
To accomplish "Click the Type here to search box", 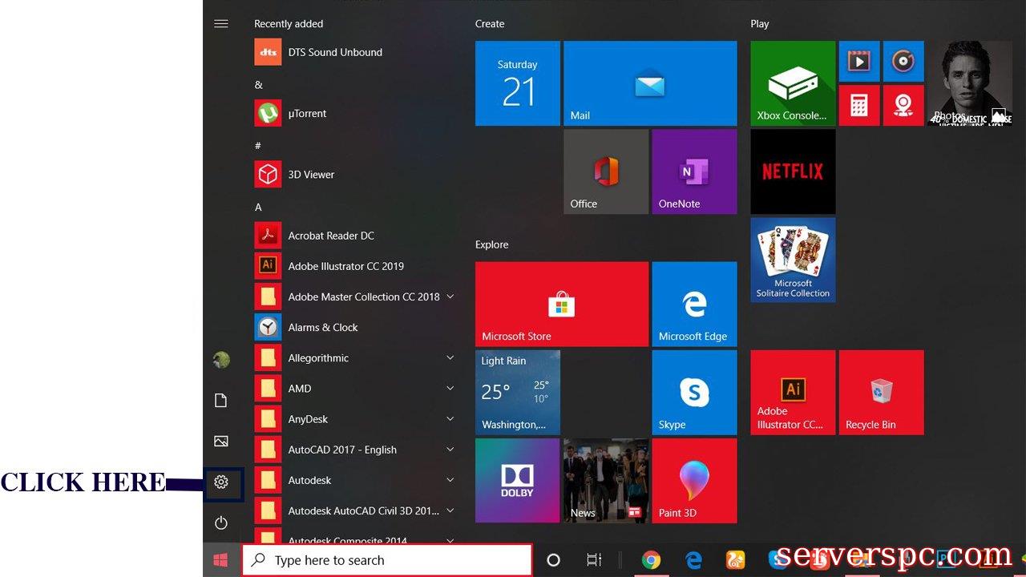I will pyautogui.click(x=387, y=560).
